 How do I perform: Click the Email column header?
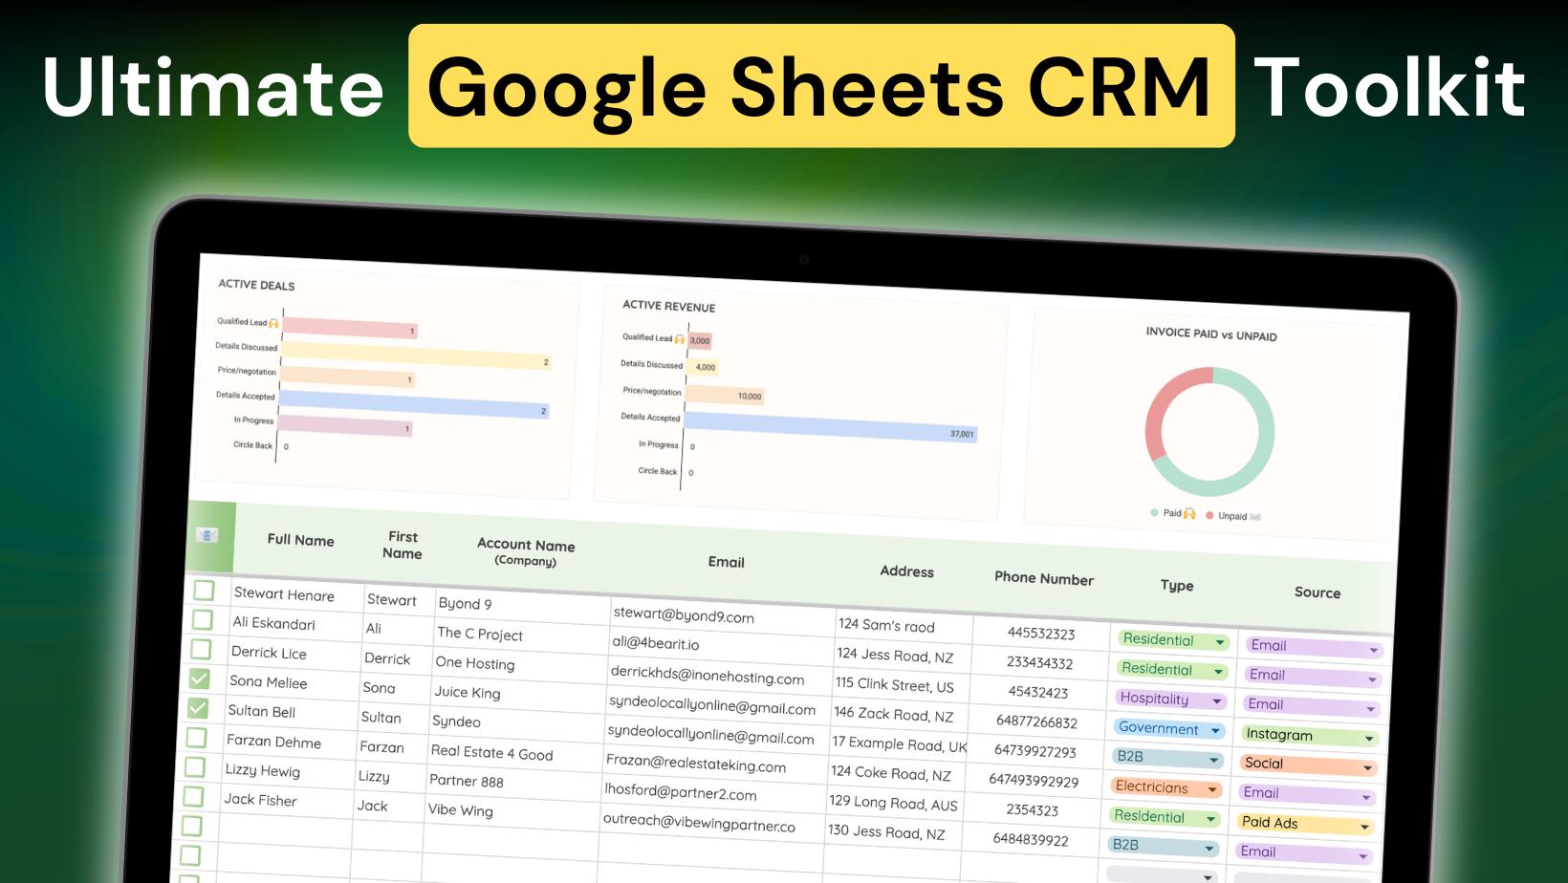pyautogui.click(x=726, y=562)
